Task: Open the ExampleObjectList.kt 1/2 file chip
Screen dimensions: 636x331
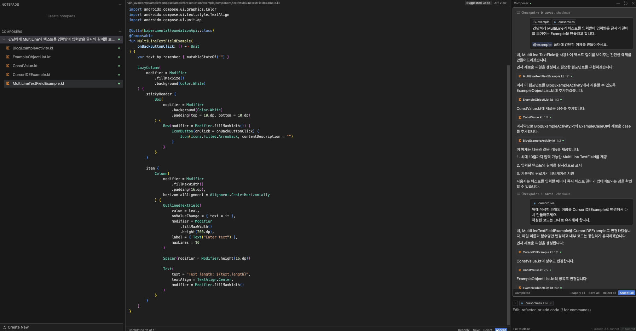Action: 539,100
